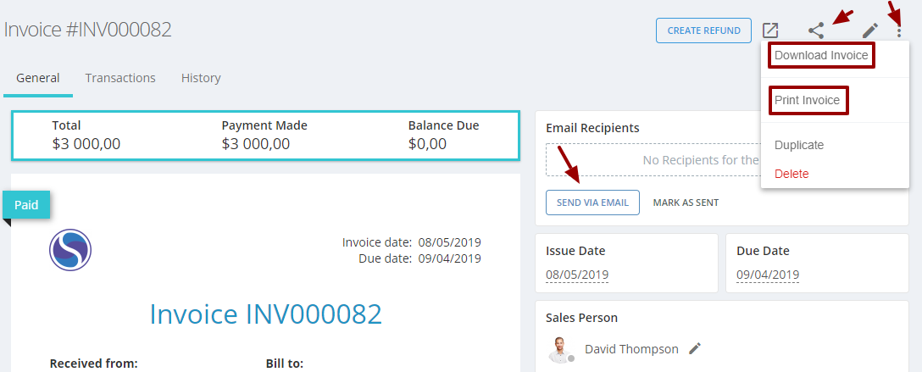Click the Paid status ribbon
922x372 pixels.
[26, 205]
